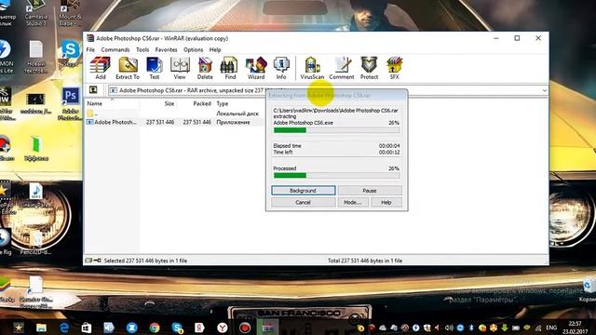Select the MP3 file desktop icon
The image size is (596, 335).
tap(35, 196)
